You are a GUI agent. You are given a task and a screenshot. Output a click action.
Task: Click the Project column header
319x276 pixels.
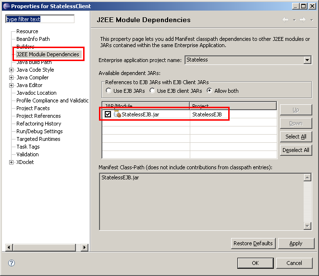pos(233,106)
